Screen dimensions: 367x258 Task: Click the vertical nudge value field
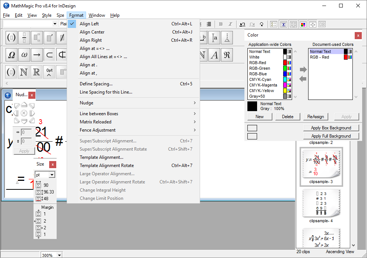coord(26,141)
